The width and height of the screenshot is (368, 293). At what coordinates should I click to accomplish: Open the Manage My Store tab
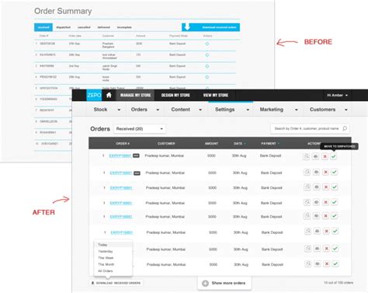pyautogui.click(x=135, y=95)
